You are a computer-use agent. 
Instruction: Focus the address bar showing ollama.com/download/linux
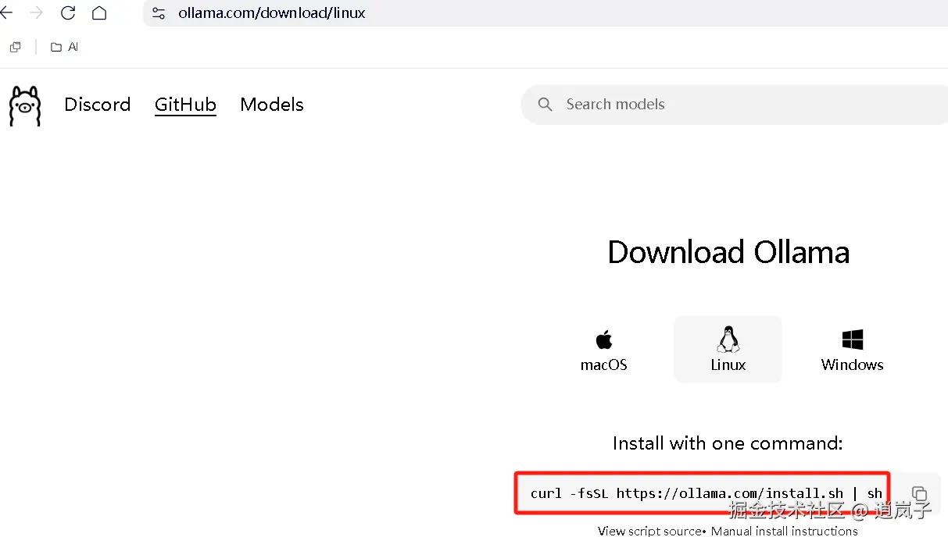pyautogui.click(x=547, y=13)
